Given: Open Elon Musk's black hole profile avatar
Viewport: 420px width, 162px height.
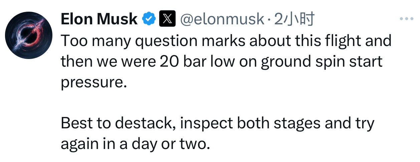Looking at the screenshot, I should (x=29, y=35).
